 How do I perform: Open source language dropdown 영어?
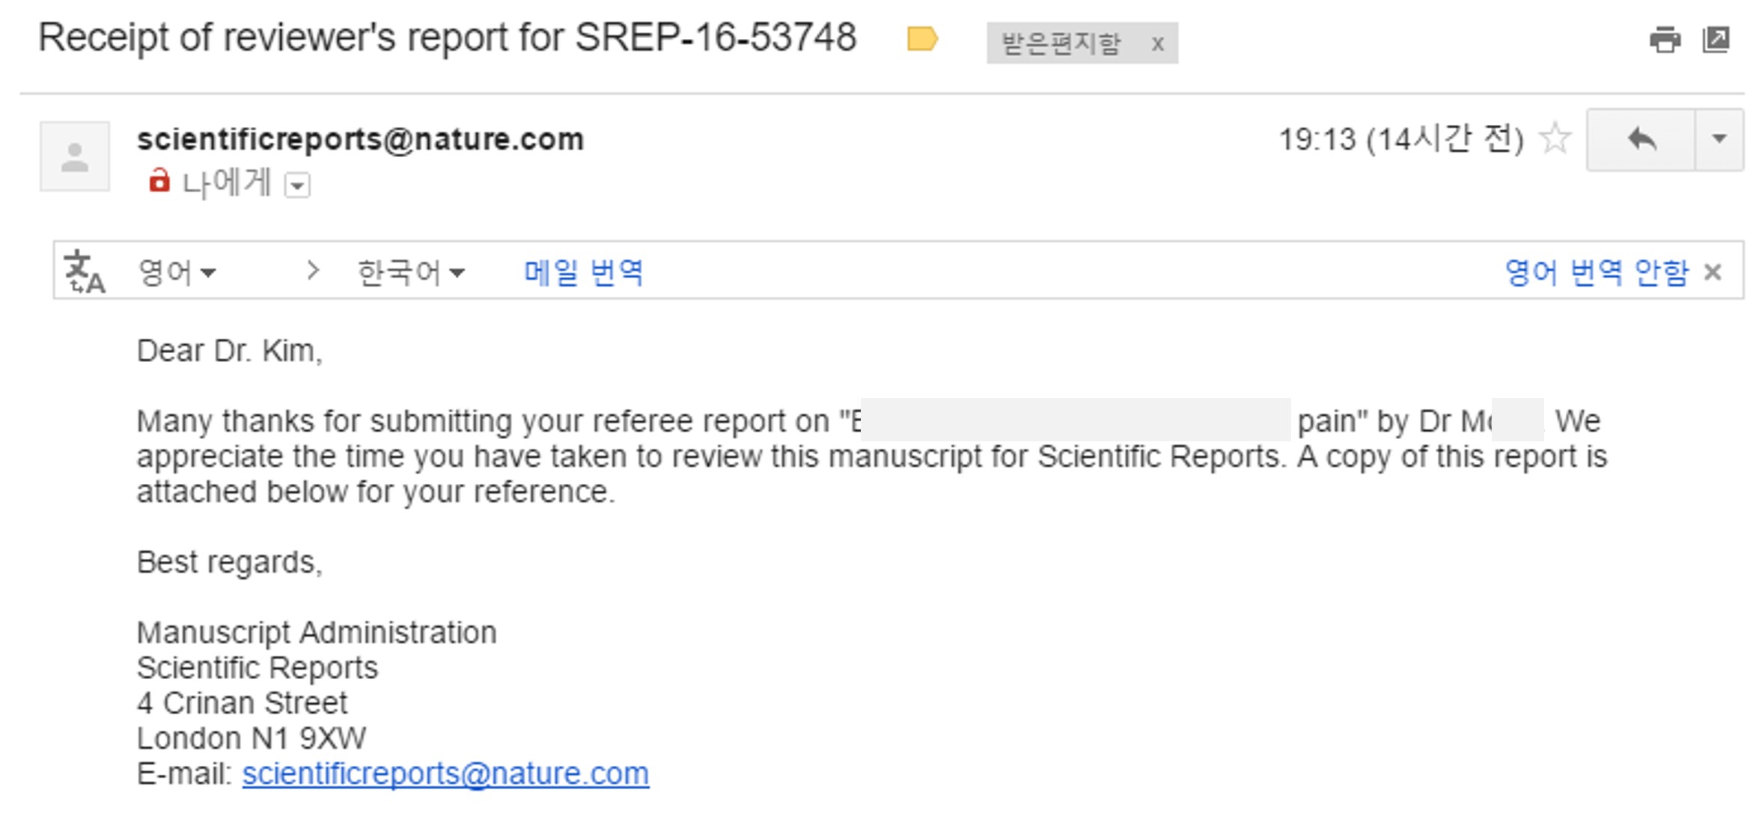pyautogui.click(x=177, y=272)
